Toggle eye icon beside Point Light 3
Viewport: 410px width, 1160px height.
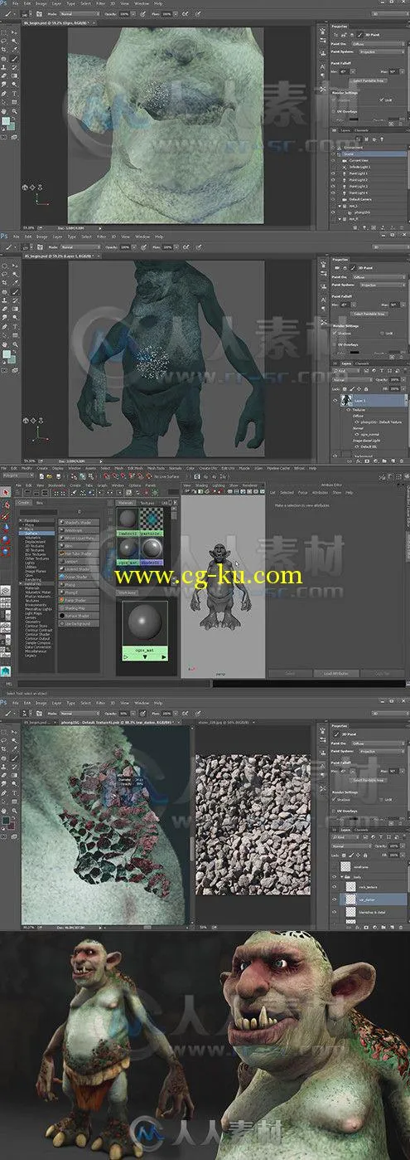pyautogui.click(x=333, y=187)
